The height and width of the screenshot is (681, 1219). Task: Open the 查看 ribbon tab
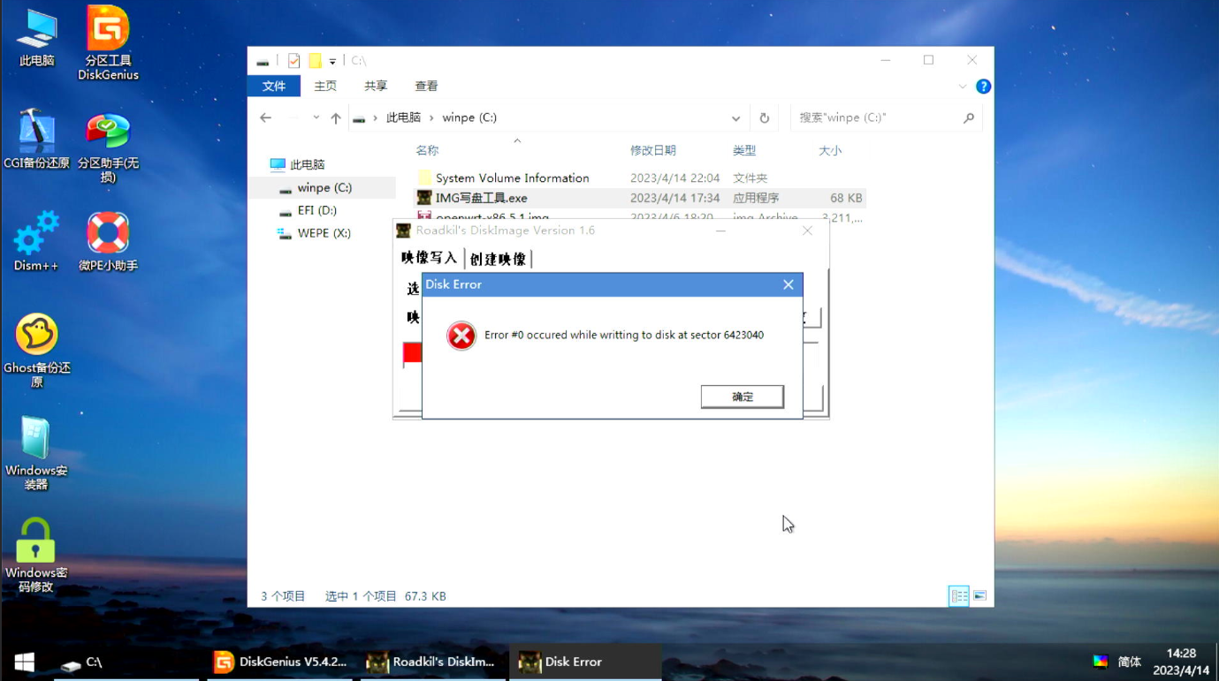(x=426, y=86)
